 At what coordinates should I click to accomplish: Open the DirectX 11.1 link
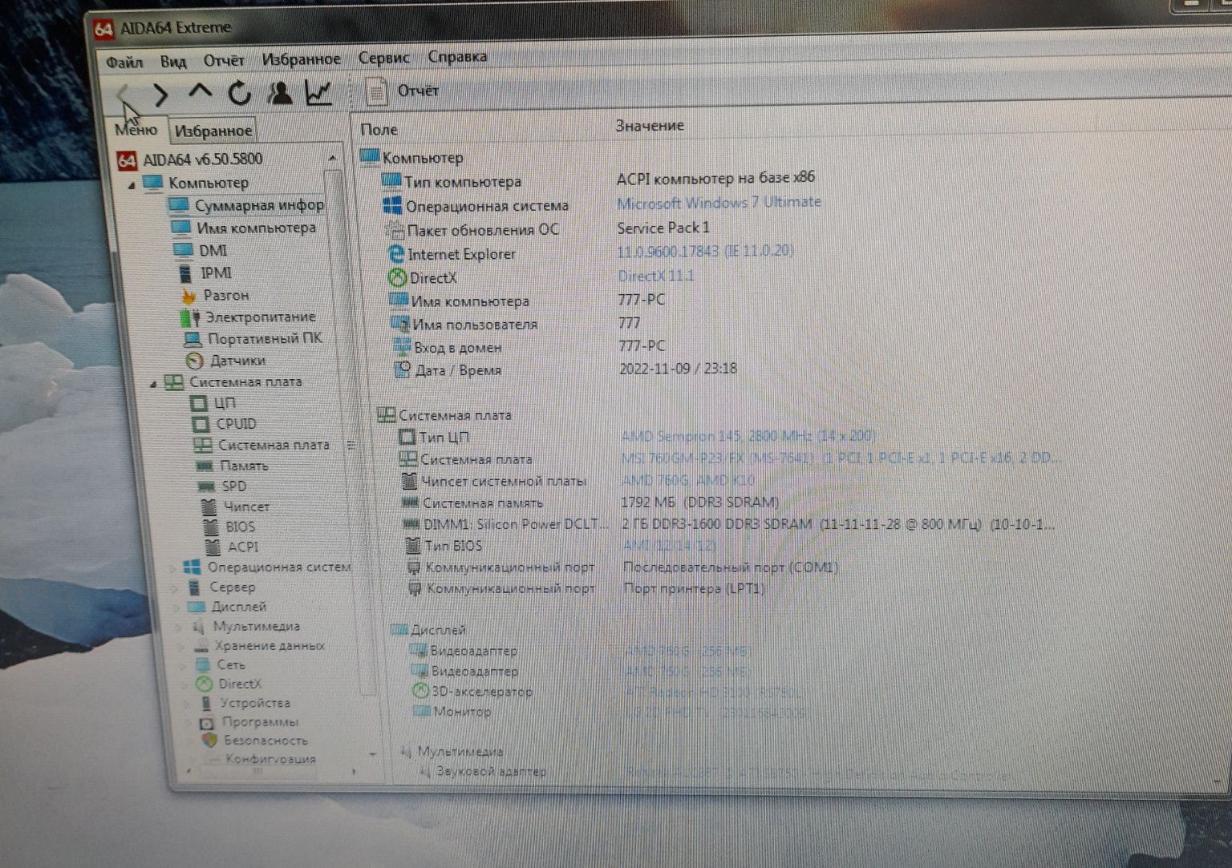656,276
